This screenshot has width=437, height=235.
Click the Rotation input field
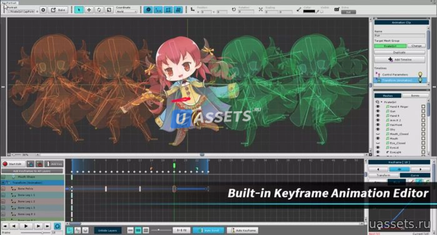[x=246, y=12]
